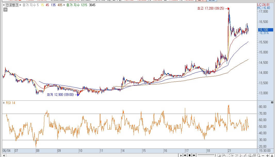Click the play button in chart replay controls

181,155
